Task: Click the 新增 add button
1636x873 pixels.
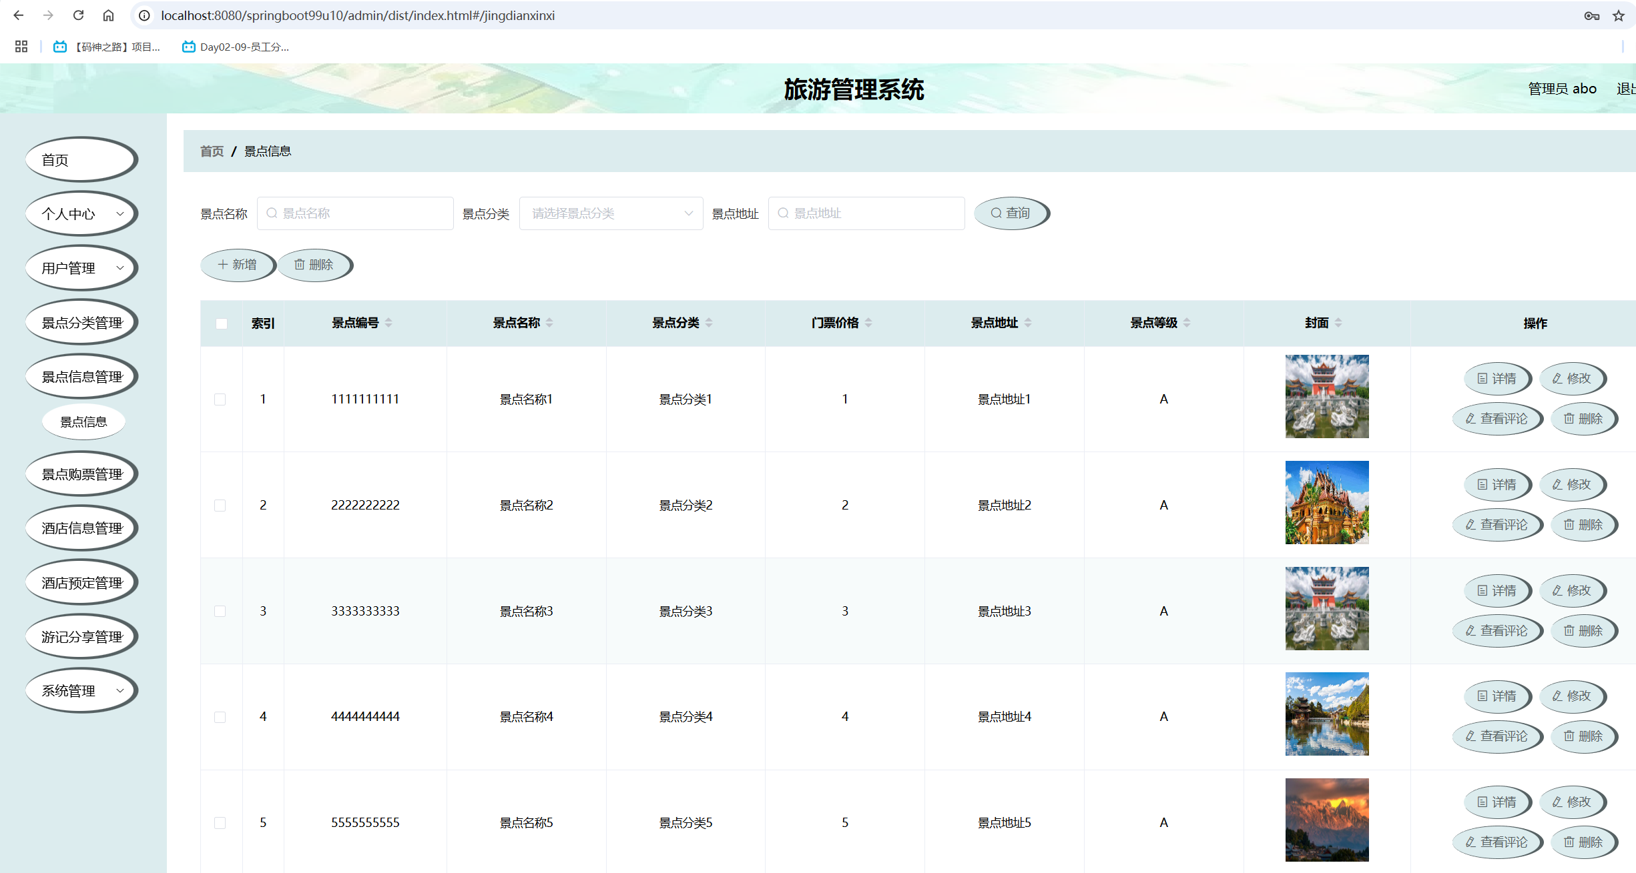Action: [238, 265]
